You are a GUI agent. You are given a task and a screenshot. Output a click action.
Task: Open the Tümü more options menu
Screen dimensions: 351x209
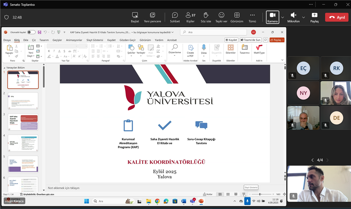252,18
